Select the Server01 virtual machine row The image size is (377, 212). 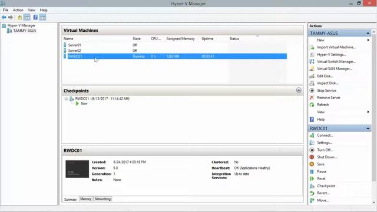click(175, 45)
